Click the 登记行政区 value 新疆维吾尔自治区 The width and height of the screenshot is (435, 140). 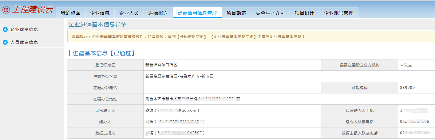(161, 65)
